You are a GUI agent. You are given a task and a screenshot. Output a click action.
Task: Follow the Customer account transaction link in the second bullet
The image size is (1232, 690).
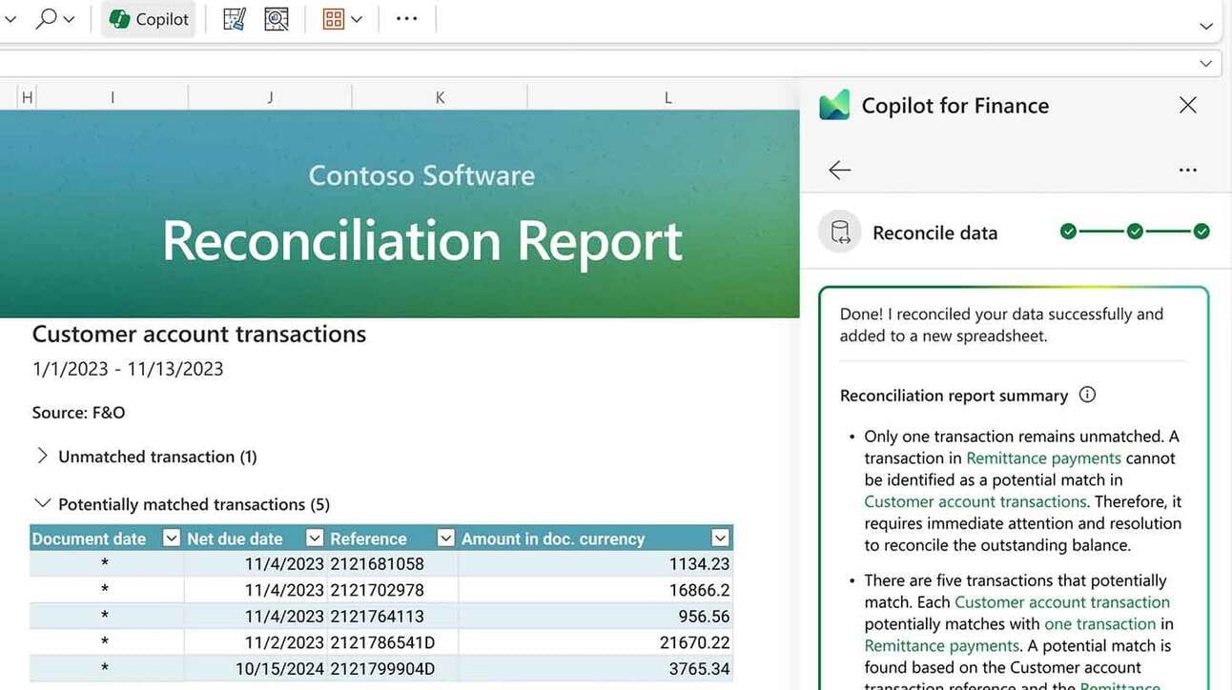[1062, 602]
